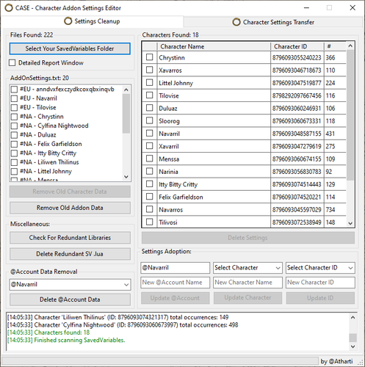Click the ring icon on Settings Cleanup tab
The height and width of the screenshot is (367, 365).
(68, 21)
